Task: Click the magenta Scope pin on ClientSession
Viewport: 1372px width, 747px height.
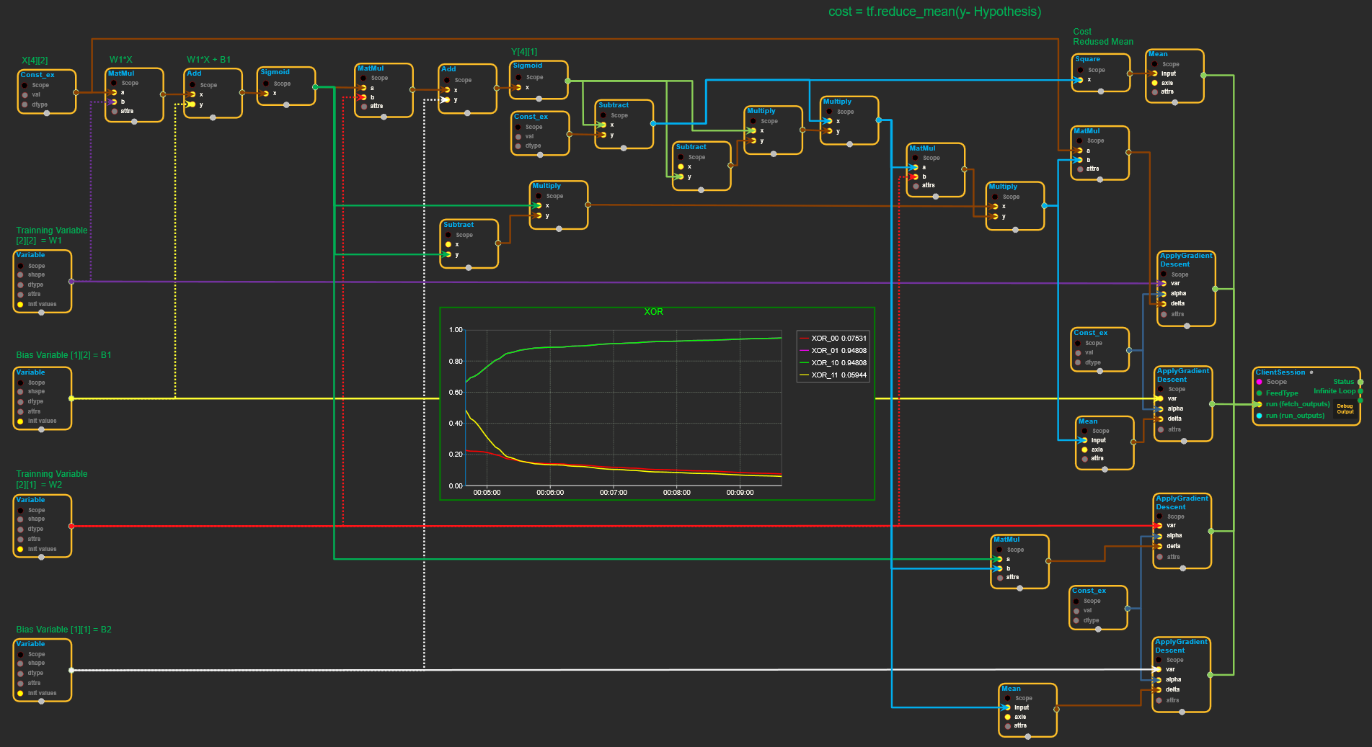Action: (x=1260, y=382)
